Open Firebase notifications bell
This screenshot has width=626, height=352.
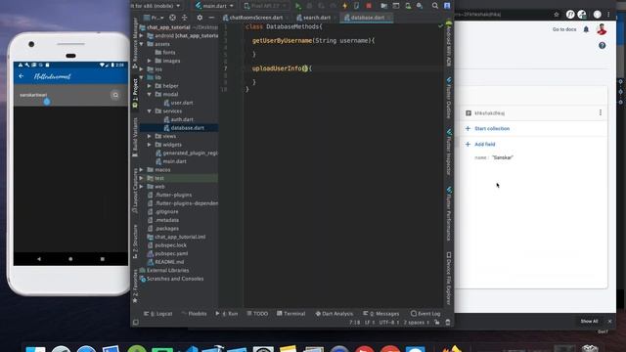pos(586,29)
